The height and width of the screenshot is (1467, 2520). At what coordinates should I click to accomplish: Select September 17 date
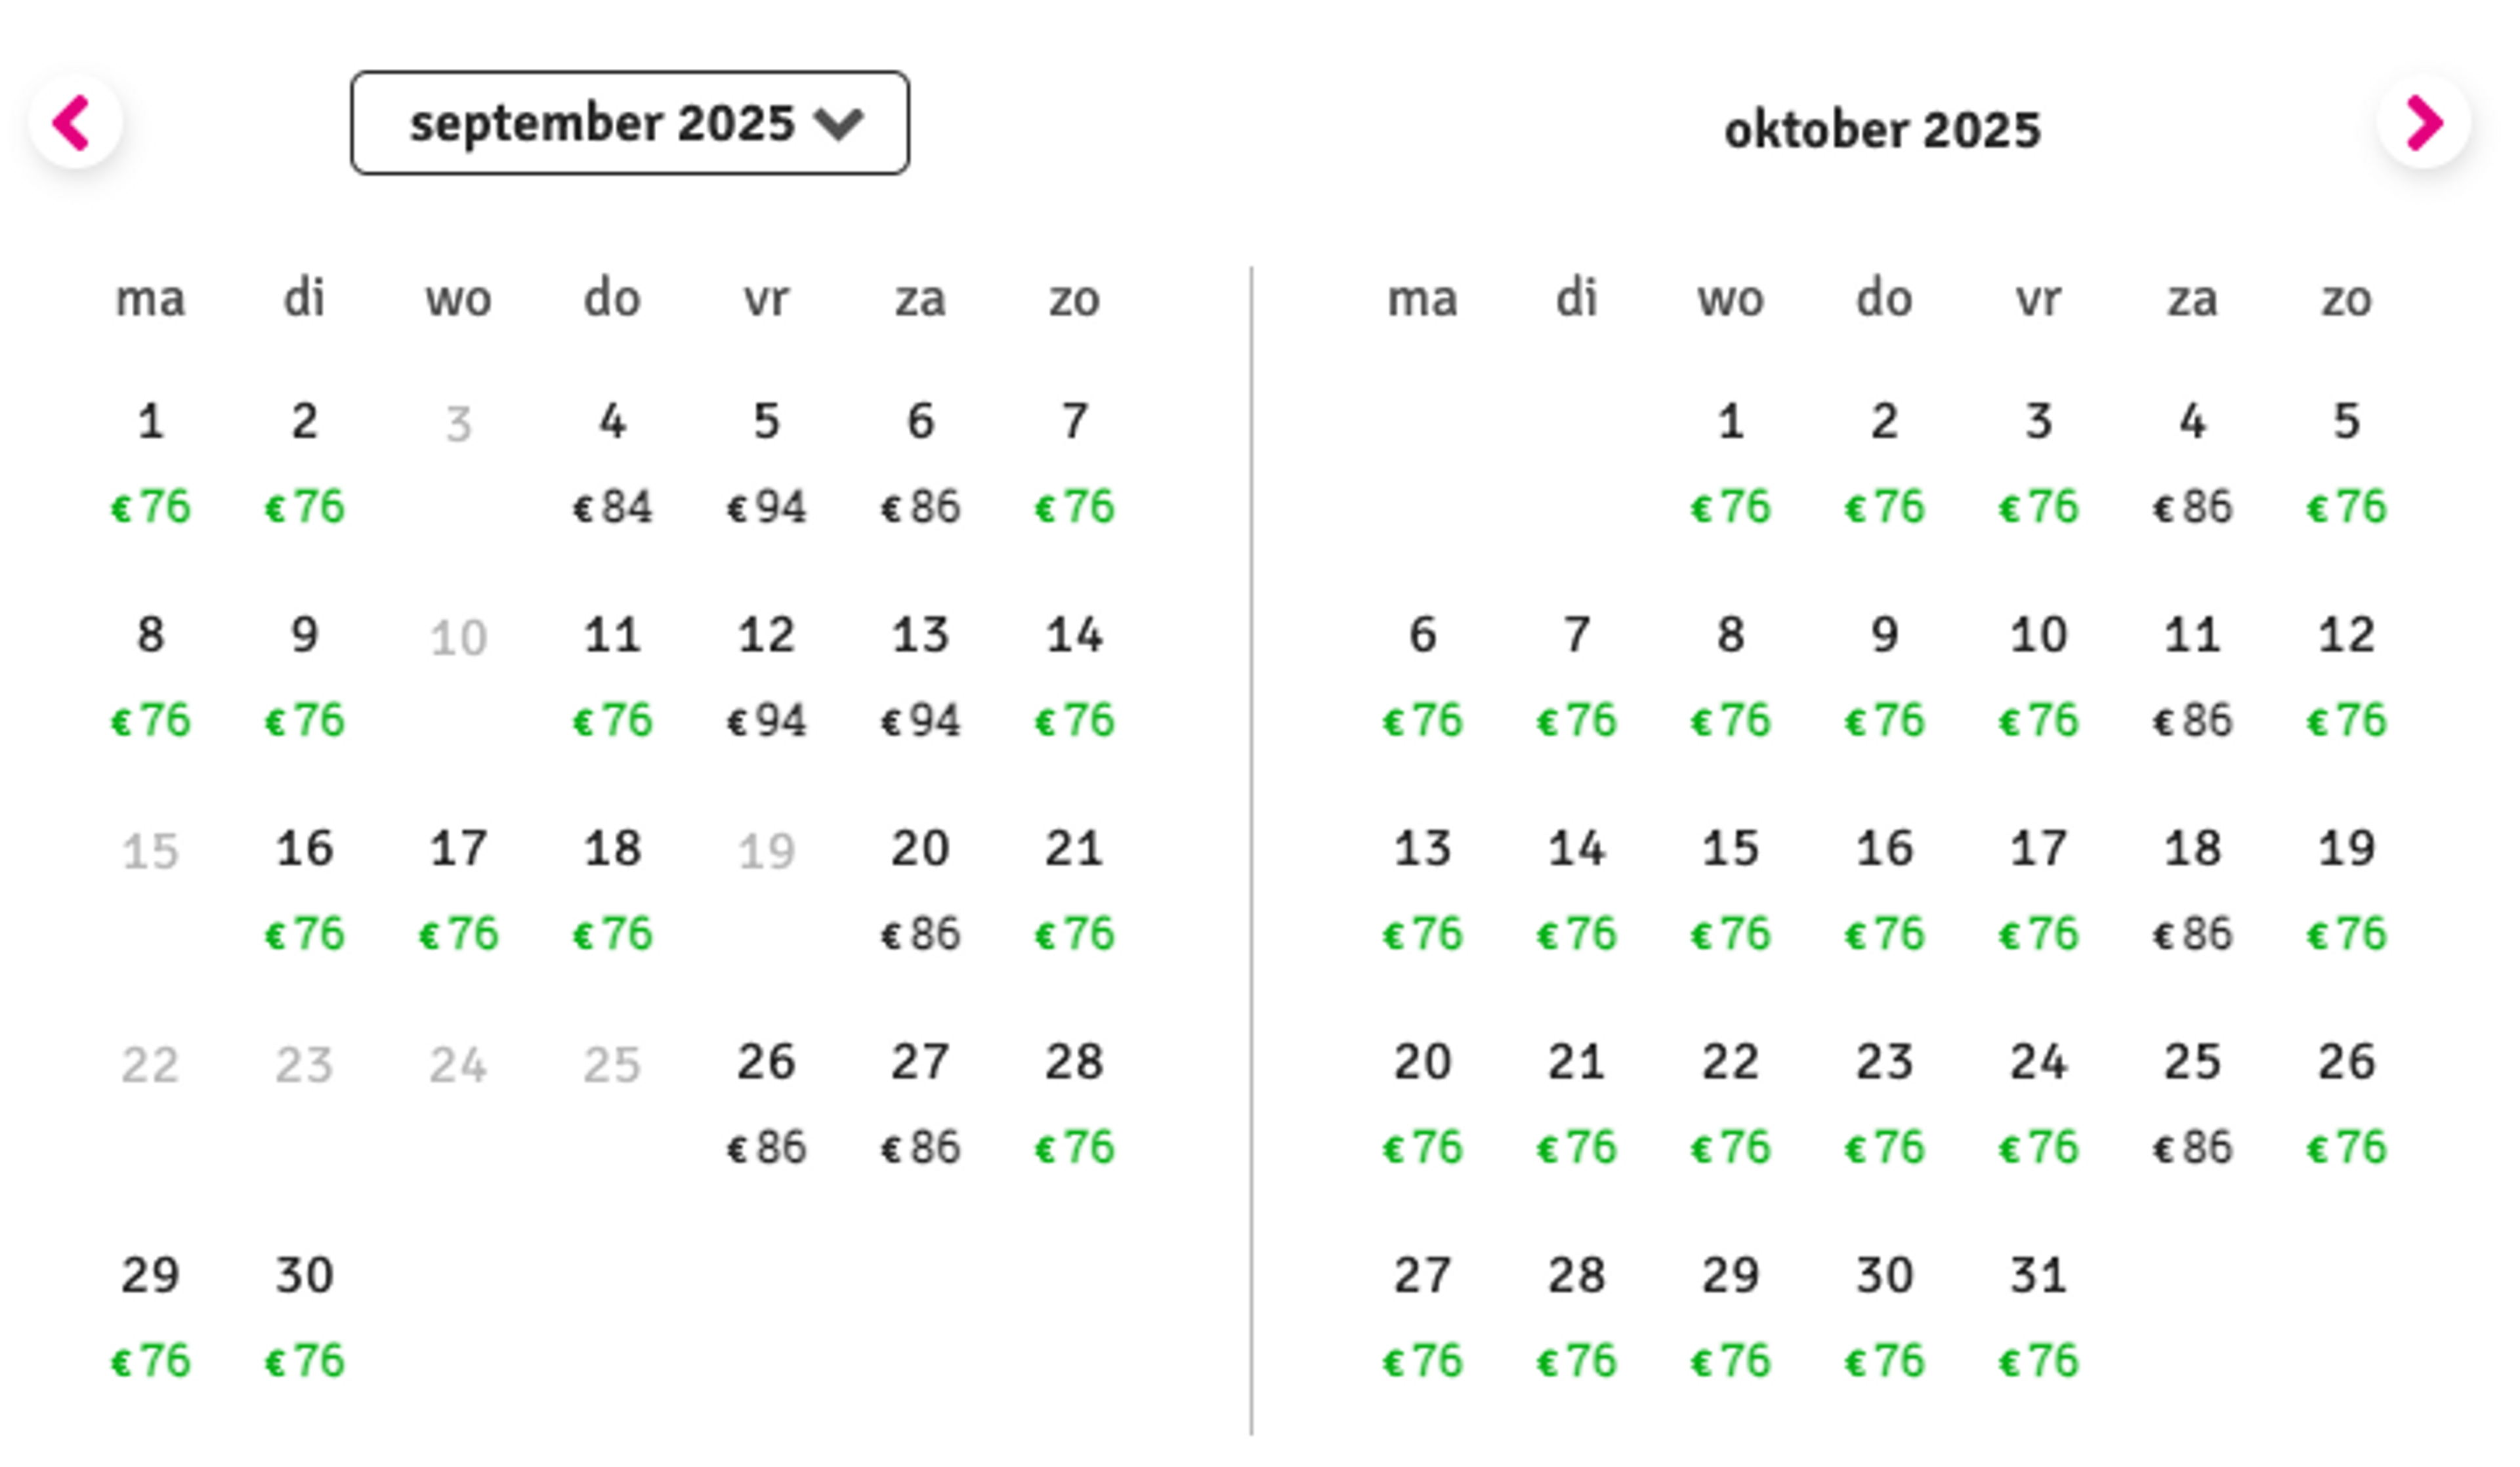click(x=459, y=891)
